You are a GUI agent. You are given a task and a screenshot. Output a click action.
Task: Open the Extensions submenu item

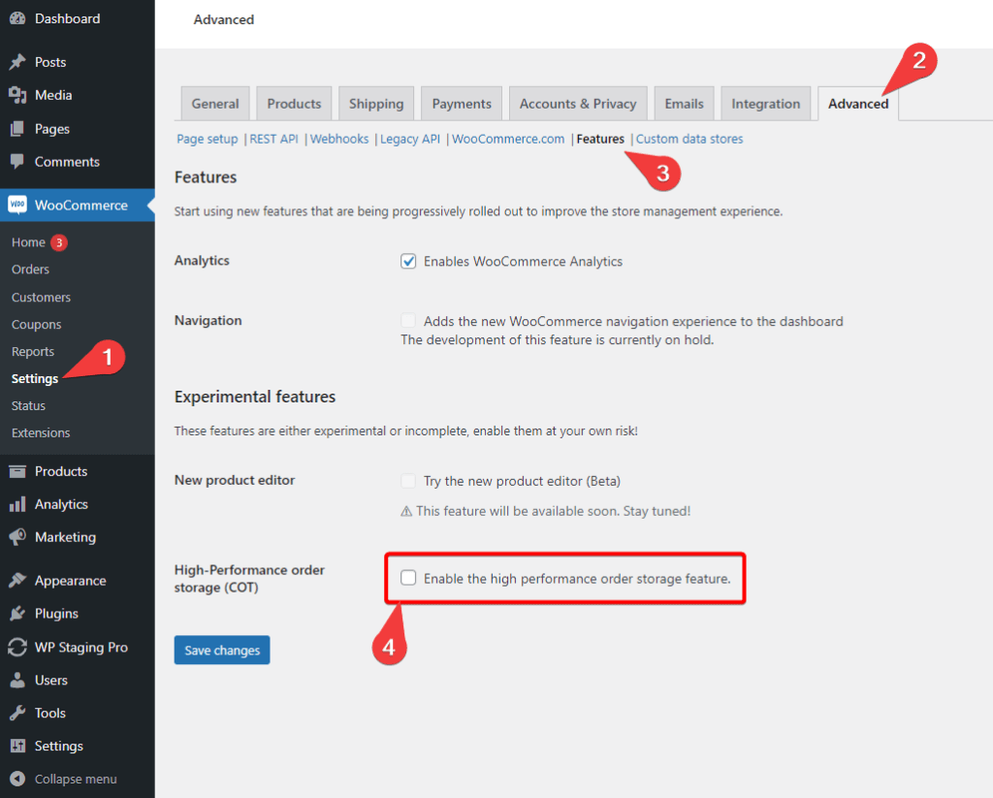(x=41, y=432)
